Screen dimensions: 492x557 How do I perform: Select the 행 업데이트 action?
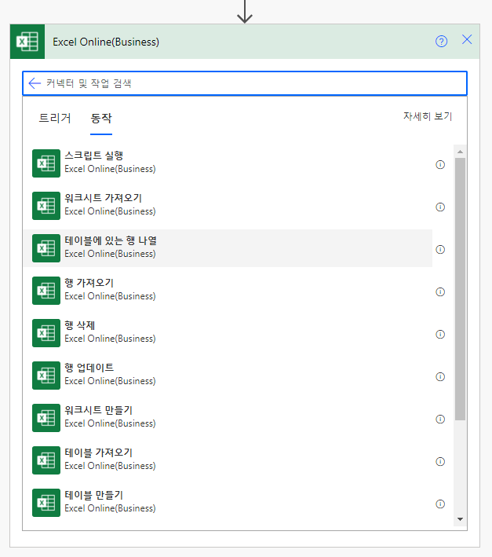tap(228, 376)
